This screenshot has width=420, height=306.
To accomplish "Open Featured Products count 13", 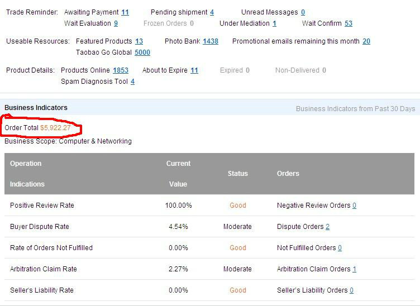I will [x=139, y=41].
